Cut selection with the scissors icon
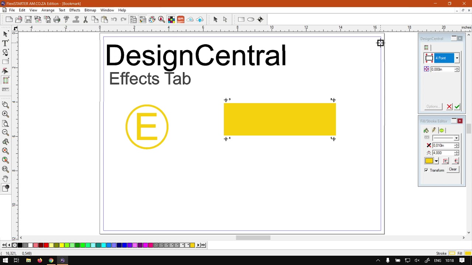 click(x=86, y=20)
